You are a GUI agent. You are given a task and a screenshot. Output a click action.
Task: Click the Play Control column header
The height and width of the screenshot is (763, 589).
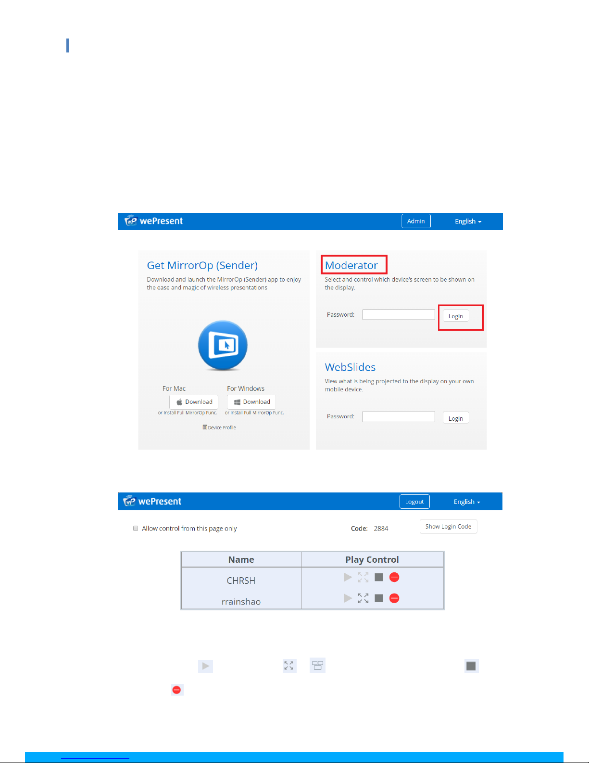pos(372,559)
